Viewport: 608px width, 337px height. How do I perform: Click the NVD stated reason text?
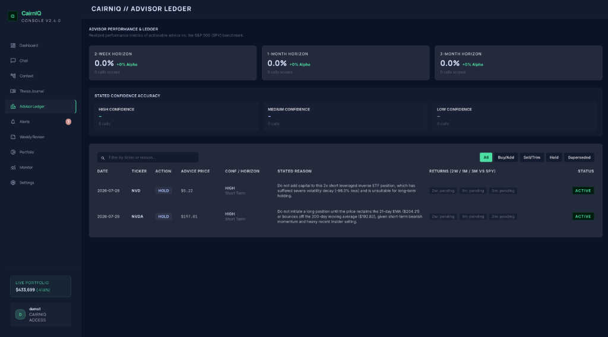[x=346, y=190]
